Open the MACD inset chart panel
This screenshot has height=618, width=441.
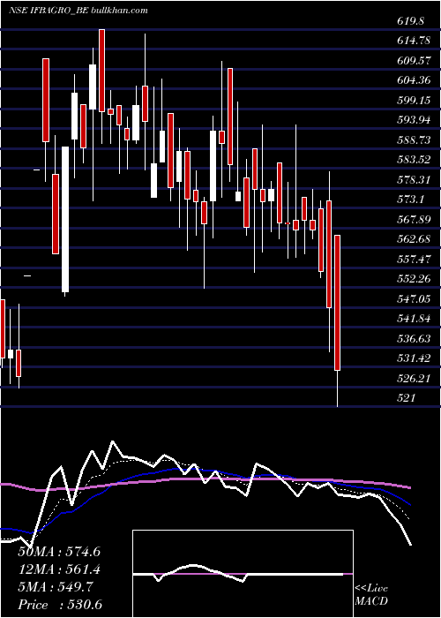click(243, 574)
